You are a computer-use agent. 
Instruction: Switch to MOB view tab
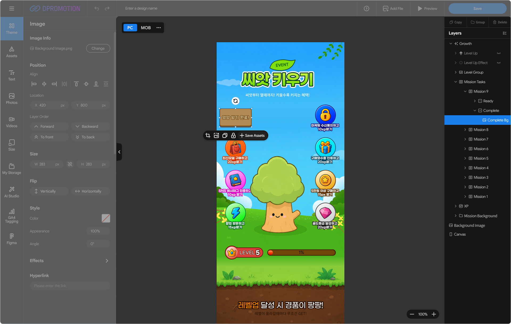click(146, 28)
